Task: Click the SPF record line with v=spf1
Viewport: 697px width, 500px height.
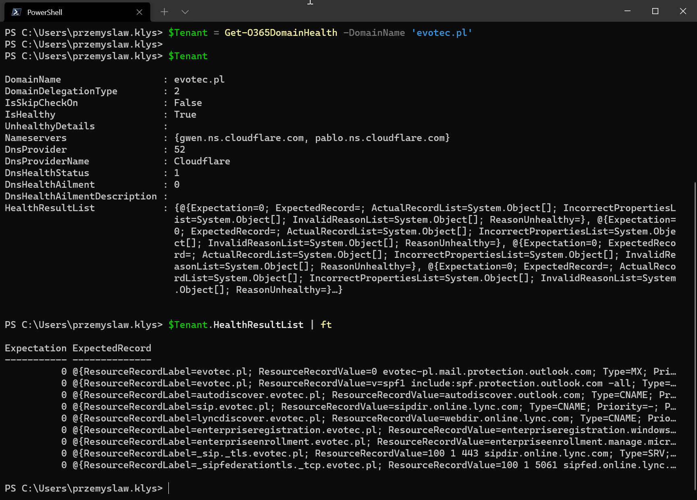Action: coord(282,383)
